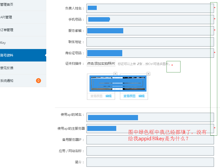Click the 身份证号码 input field
Screen dimensions: 220x168
click(150, 53)
